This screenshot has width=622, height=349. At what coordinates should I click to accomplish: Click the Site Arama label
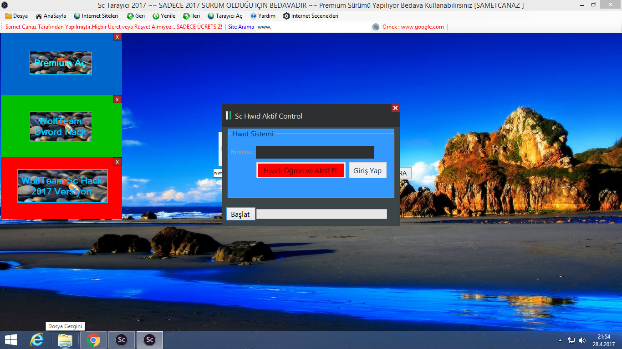(x=241, y=27)
